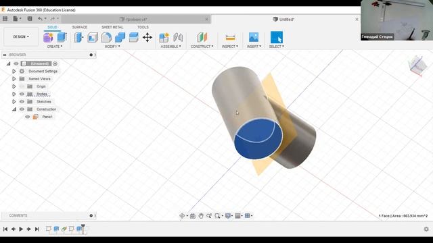The image size is (433, 243).
Task: Click the Joint tool icon
Action: (178, 37)
